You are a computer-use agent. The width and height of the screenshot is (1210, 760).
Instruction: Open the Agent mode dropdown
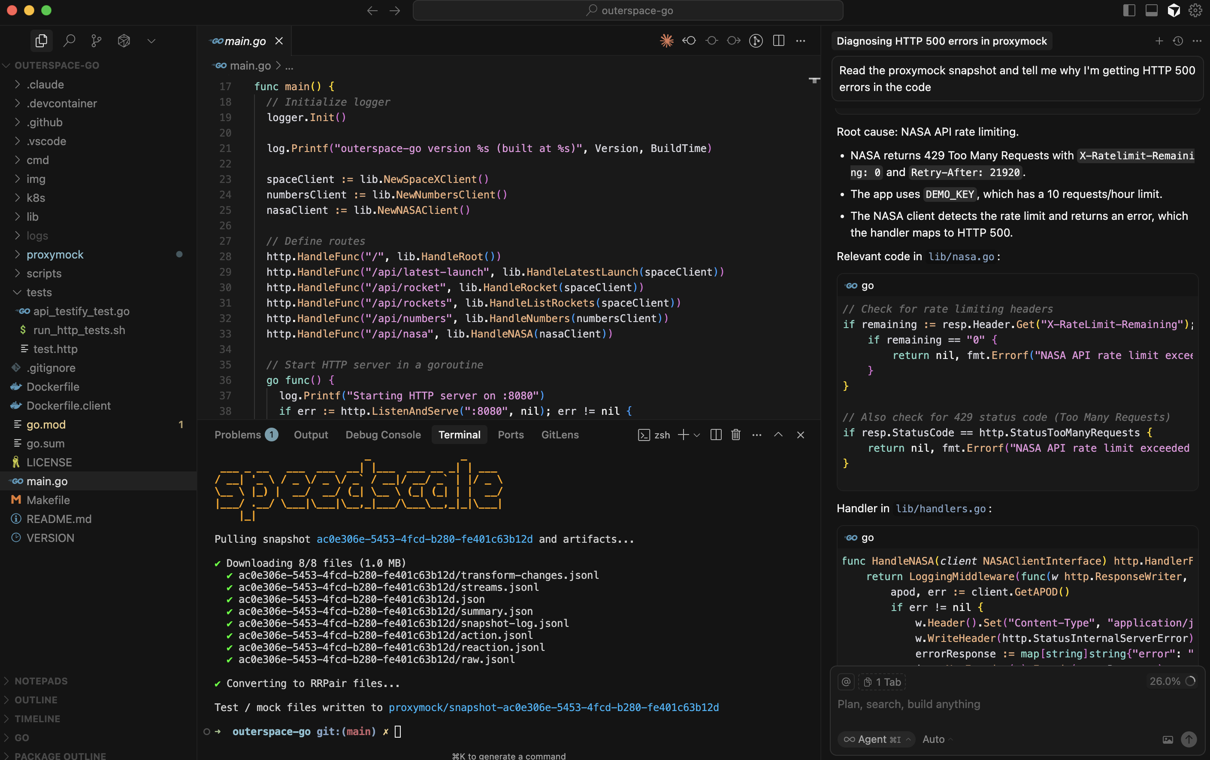pos(877,739)
